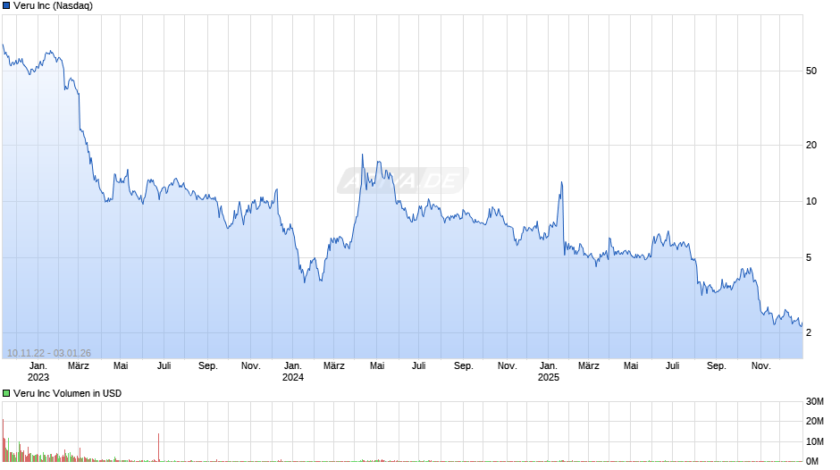Screen dimensions: 840x470
Task: Click the 'Jan. 2025' time axis label
Action: coord(548,372)
